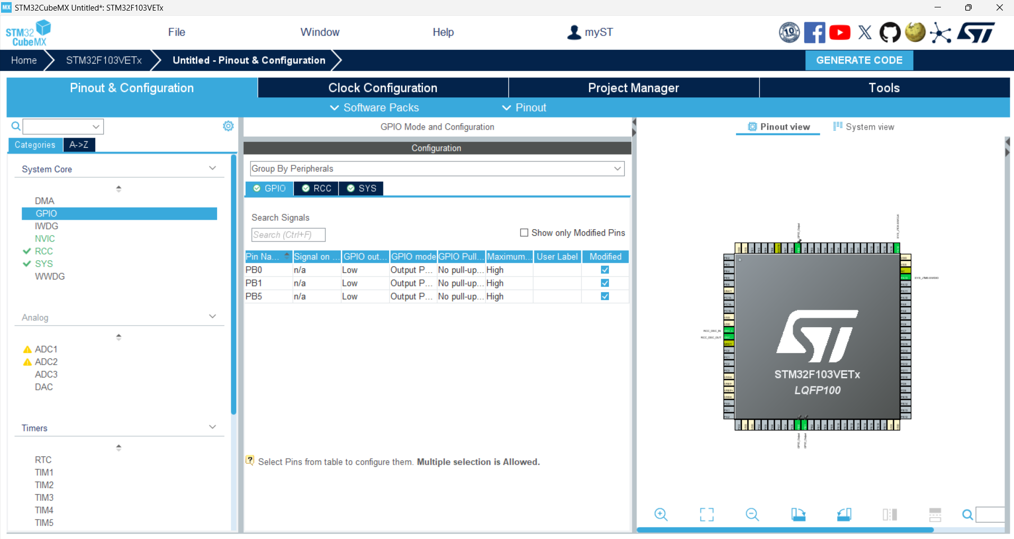The image size is (1014, 539).
Task: Open the Window menu
Action: pos(320,32)
